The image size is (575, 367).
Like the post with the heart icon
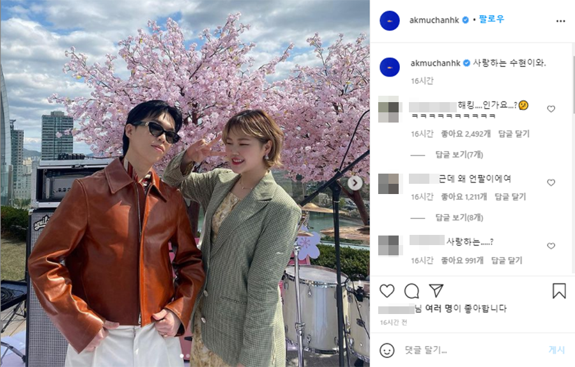[x=387, y=291]
